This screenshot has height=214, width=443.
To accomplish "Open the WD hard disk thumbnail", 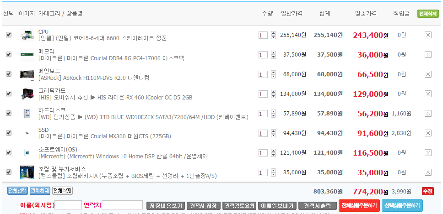I will click(x=27, y=114).
